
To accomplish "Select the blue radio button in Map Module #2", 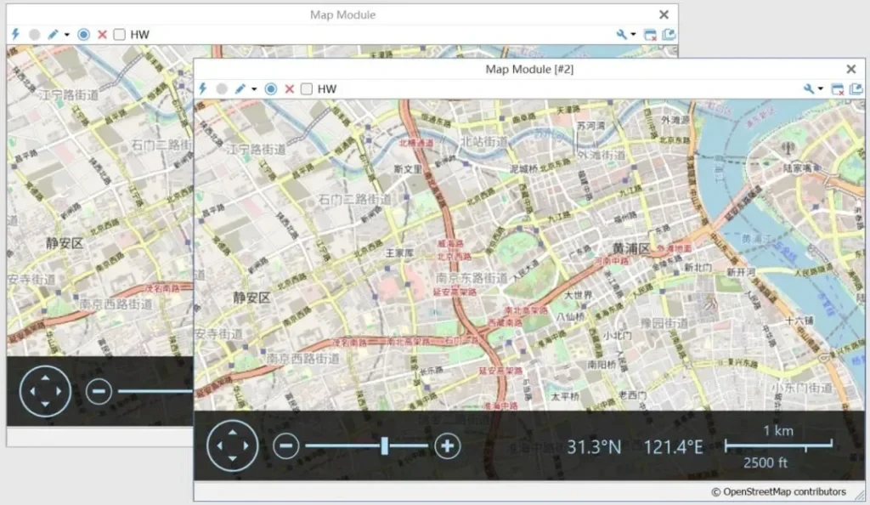I will pyautogui.click(x=271, y=88).
